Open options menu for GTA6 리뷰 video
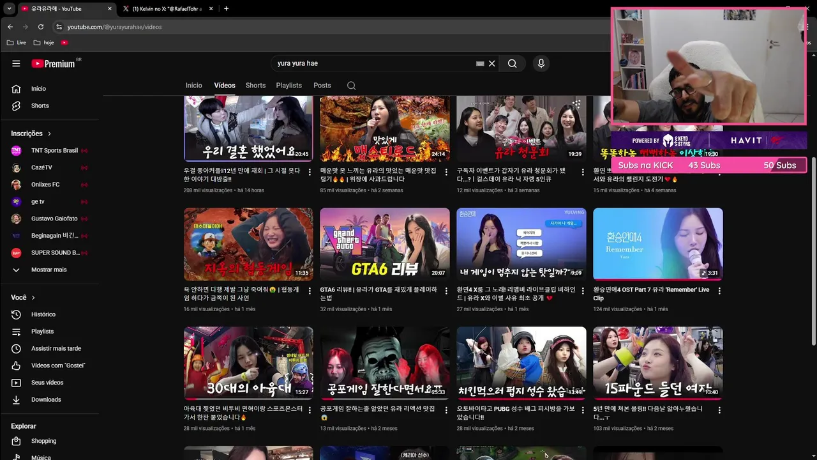The width and height of the screenshot is (817, 460). click(x=446, y=291)
